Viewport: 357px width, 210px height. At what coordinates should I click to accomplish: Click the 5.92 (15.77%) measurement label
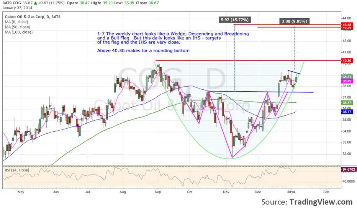pyautogui.click(x=234, y=20)
